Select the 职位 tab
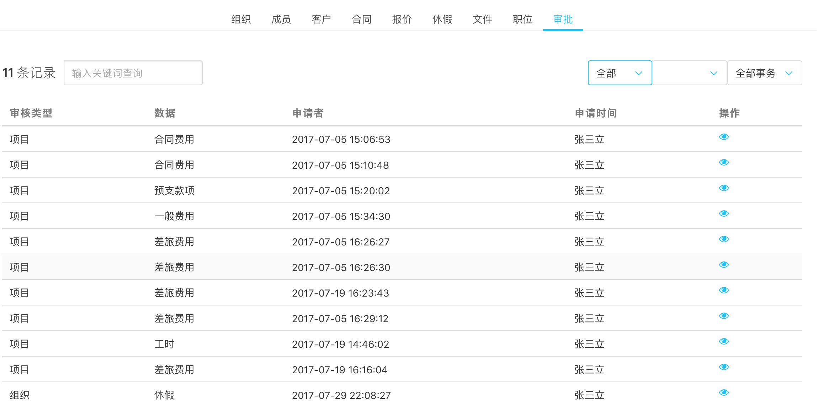Screen dimensions: 818x417 coord(523,19)
